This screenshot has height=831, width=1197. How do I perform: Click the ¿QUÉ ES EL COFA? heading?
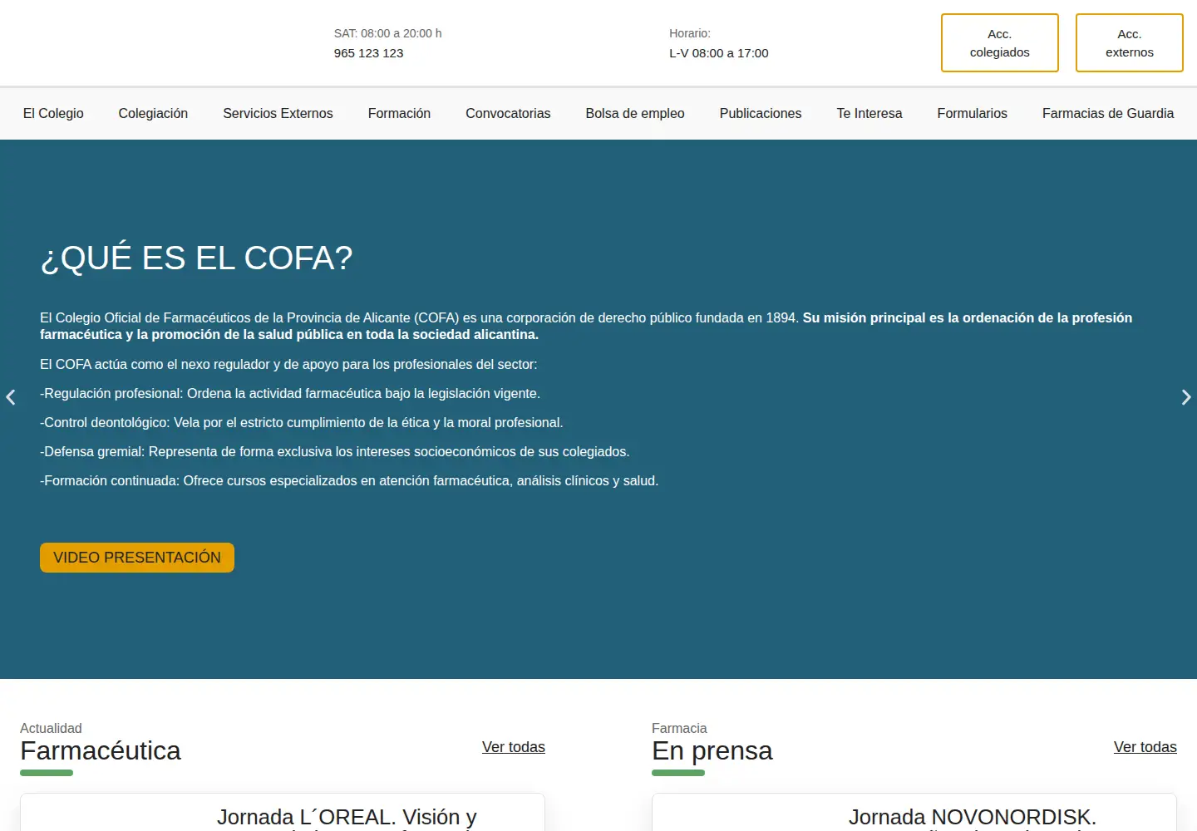(x=197, y=258)
